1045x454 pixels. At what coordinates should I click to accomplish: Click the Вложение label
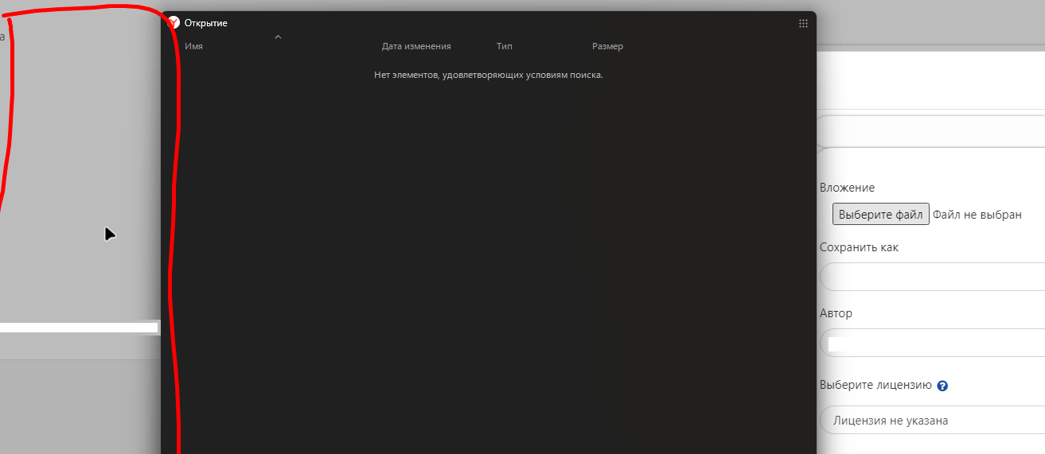click(x=847, y=188)
